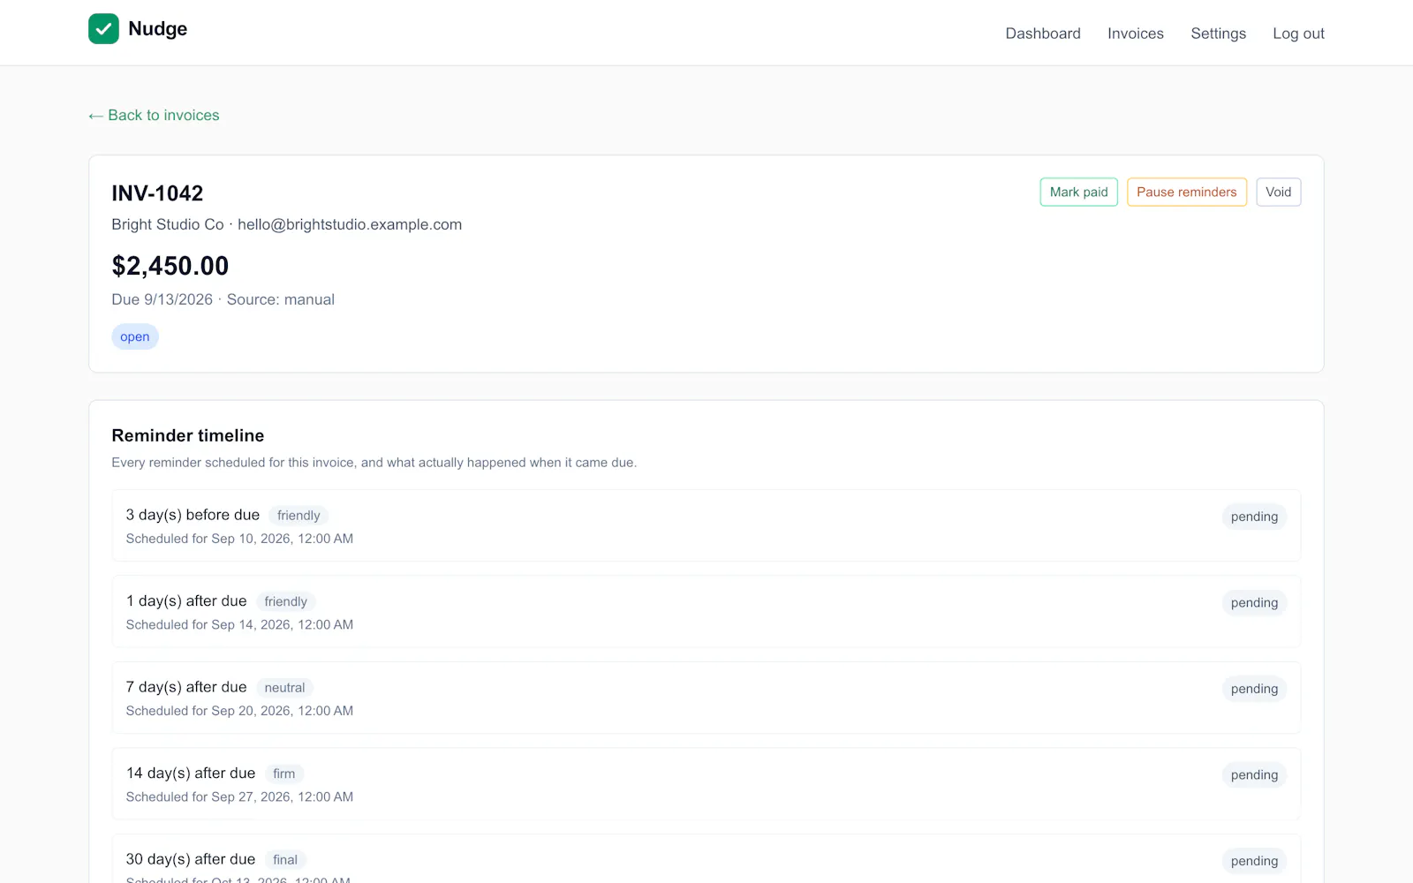Image resolution: width=1413 pixels, height=883 pixels.
Task: Click Scheduled for Sep 27, 2026 text
Action: click(x=239, y=796)
